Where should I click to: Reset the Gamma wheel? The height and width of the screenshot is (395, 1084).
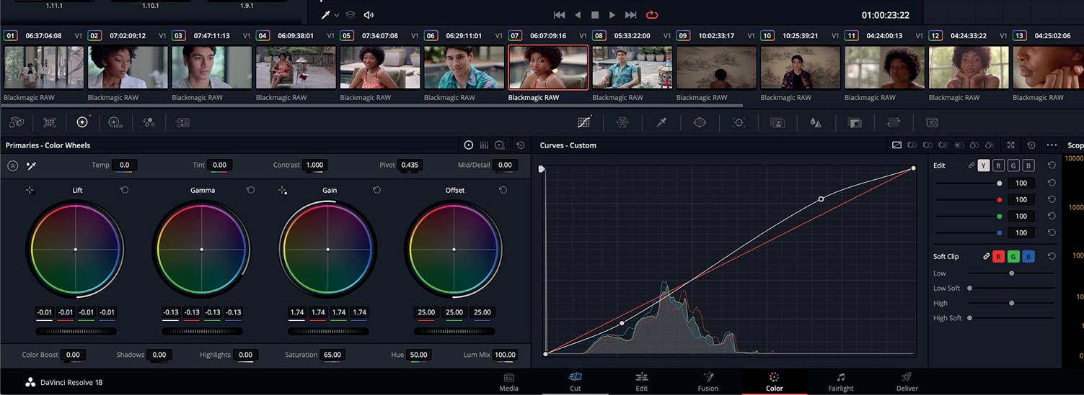251,190
